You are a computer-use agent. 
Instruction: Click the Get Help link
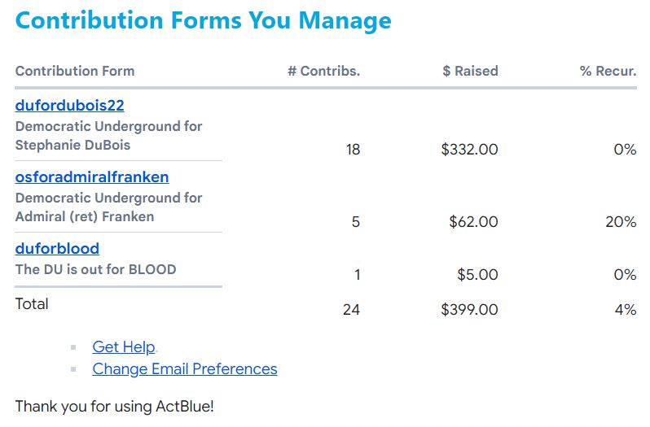pyautogui.click(x=124, y=346)
